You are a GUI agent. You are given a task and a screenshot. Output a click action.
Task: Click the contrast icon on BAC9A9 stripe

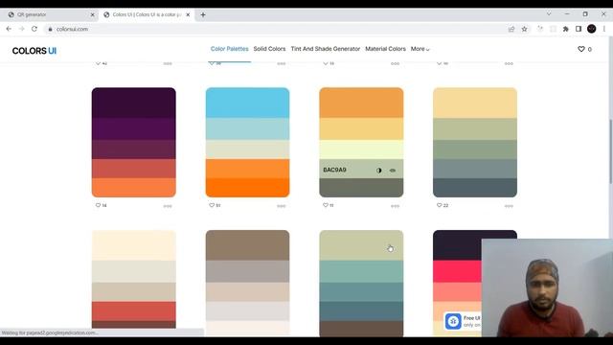[x=379, y=171]
